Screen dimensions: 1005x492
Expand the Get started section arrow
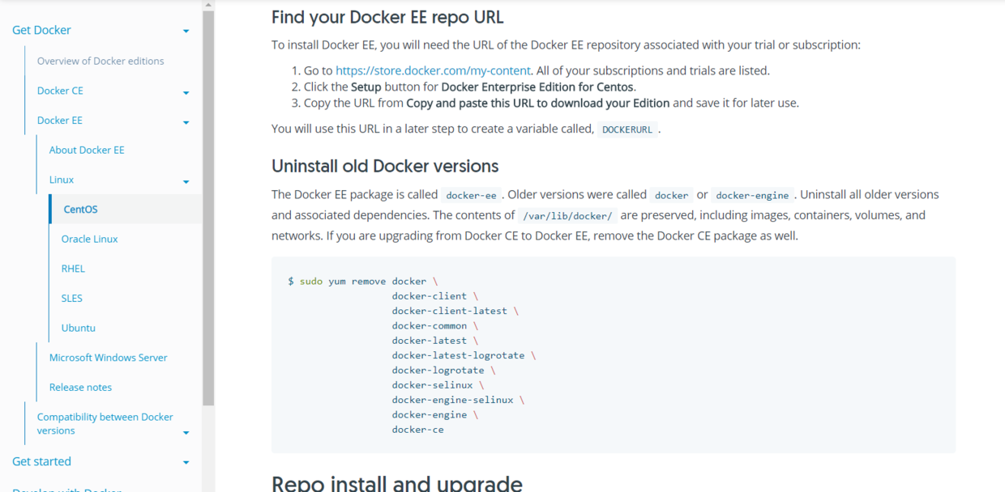(186, 463)
